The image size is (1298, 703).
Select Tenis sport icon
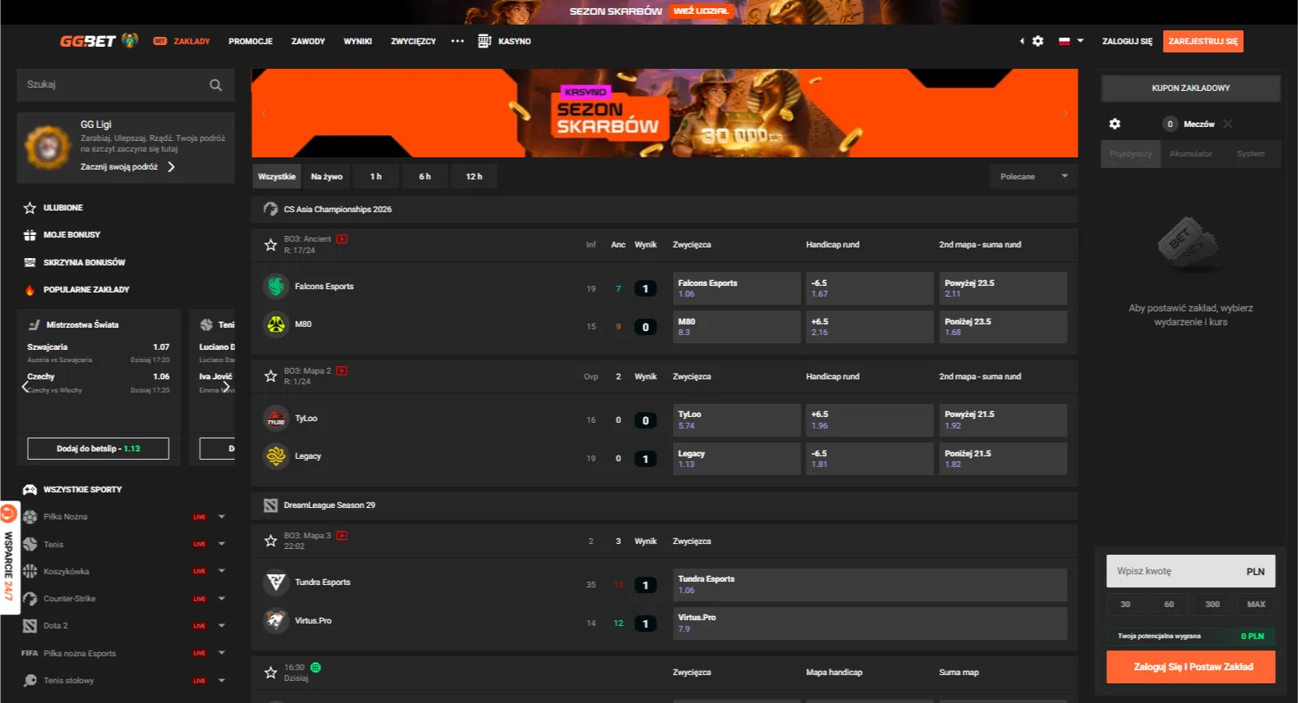[30, 544]
